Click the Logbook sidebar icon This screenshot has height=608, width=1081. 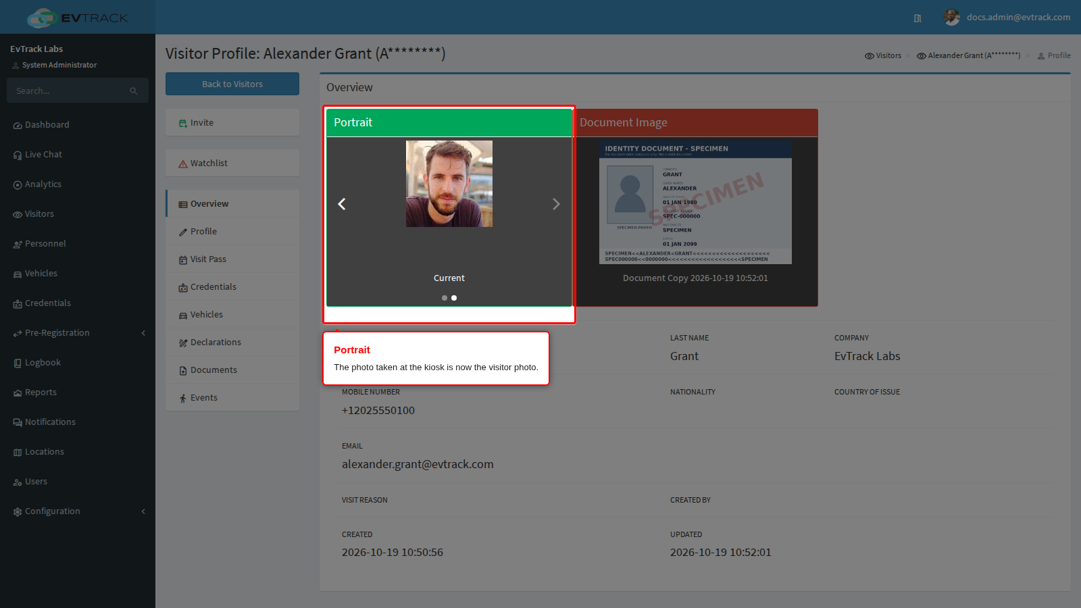pyautogui.click(x=18, y=363)
